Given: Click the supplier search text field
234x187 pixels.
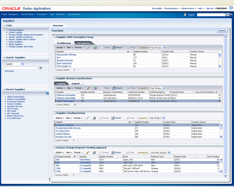Looking at the screenshot, I should (x=21, y=68).
